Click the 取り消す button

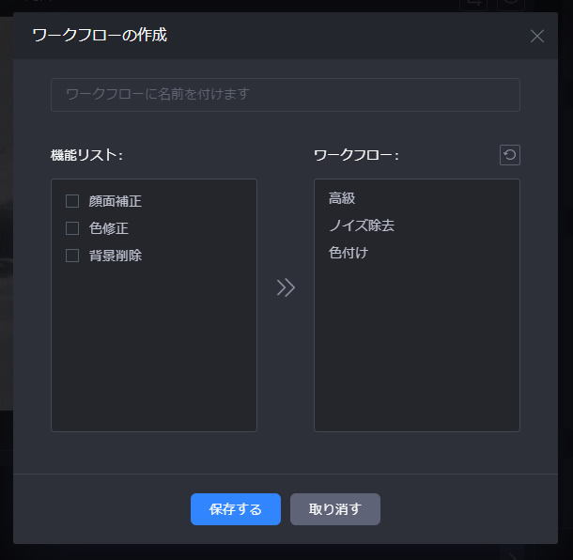334,509
